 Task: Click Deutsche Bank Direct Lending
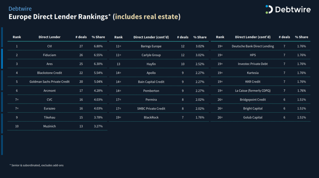click(x=253, y=46)
